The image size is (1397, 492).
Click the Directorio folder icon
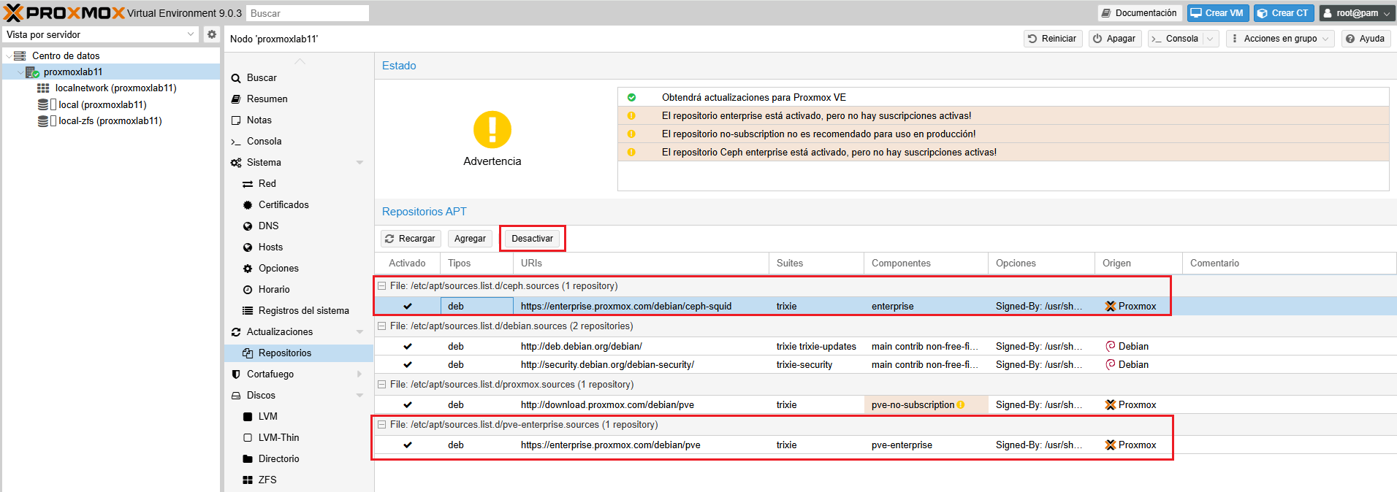(248, 459)
